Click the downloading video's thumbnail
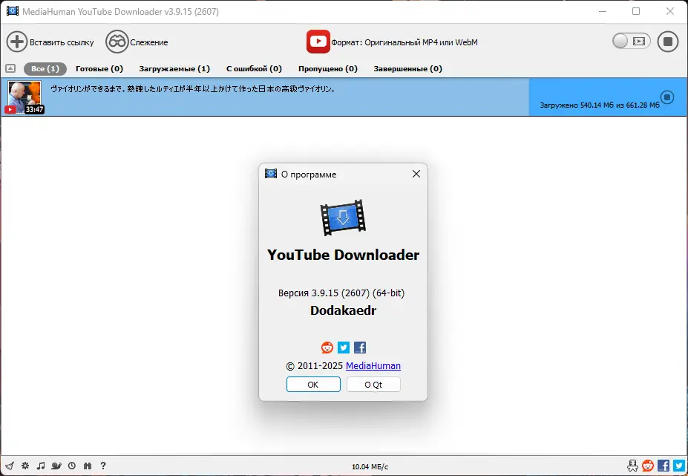 point(24,97)
